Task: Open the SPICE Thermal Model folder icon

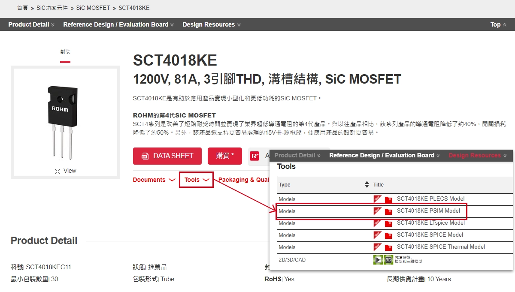Action: click(x=388, y=247)
